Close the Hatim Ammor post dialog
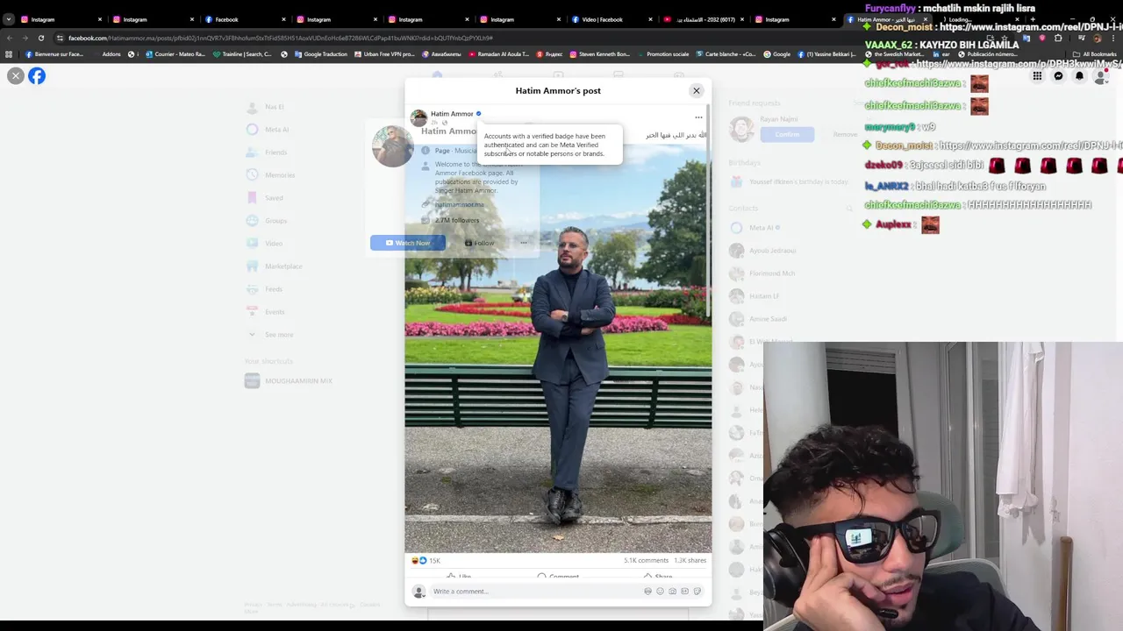 pos(697,90)
